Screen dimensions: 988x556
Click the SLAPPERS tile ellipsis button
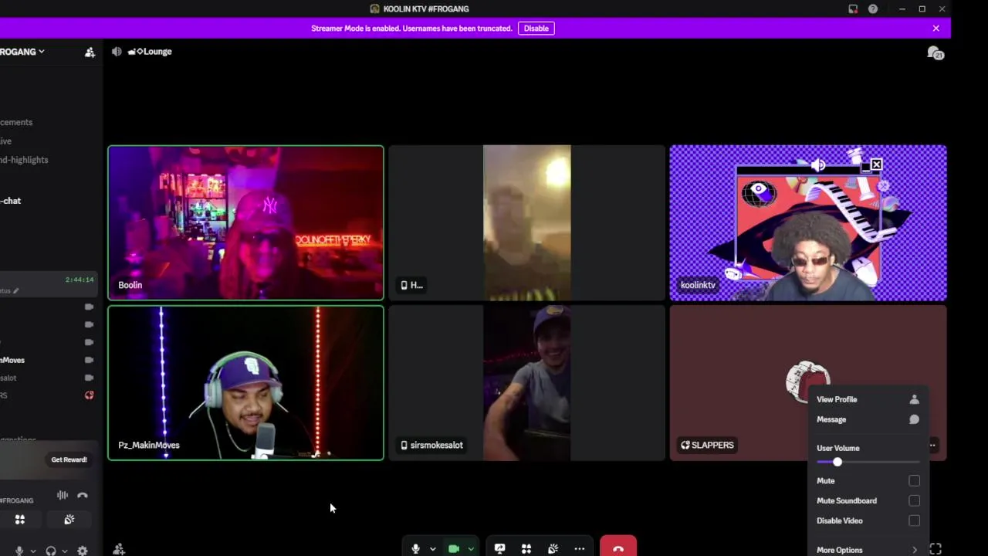932,445
